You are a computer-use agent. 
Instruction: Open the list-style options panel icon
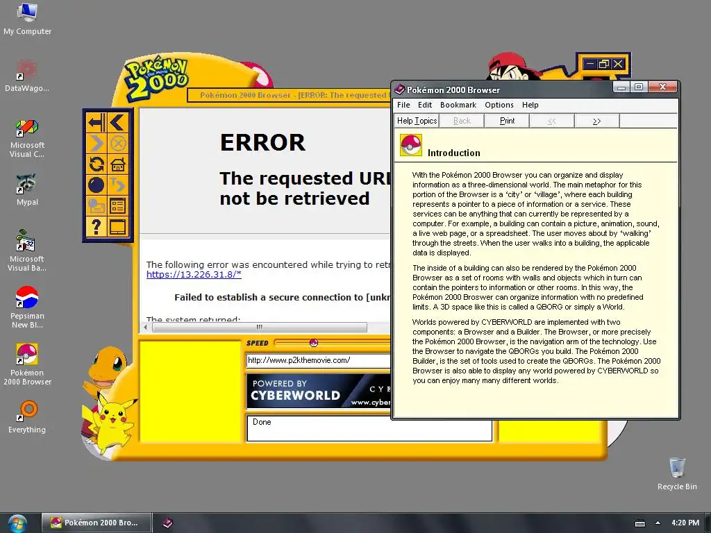tap(118, 205)
